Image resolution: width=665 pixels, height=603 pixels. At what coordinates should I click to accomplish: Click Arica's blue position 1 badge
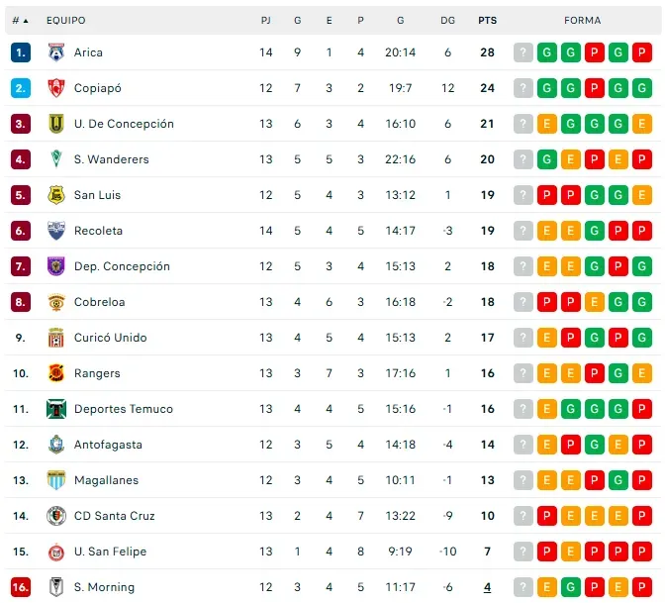click(x=22, y=52)
